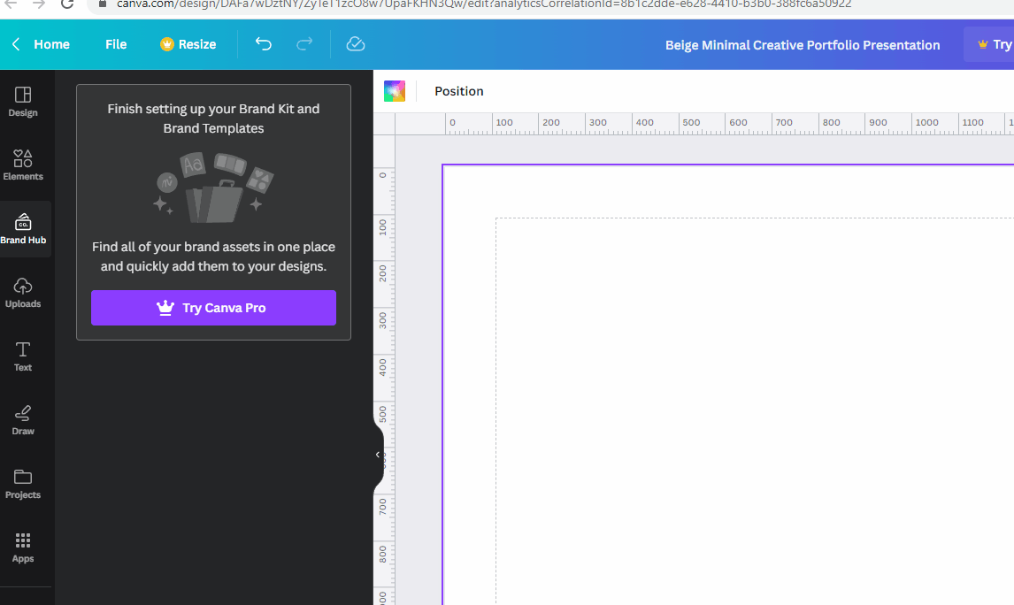The image size is (1014, 605).
Task: Redo with the redo arrow
Action: point(303,43)
